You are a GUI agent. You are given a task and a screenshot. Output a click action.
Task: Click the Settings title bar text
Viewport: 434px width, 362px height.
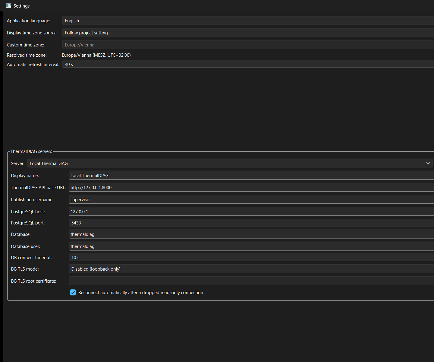pyautogui.click(x=22, y=6)
